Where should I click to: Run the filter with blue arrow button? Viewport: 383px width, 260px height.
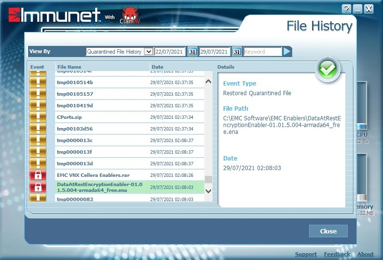click(x=286, y=52)
